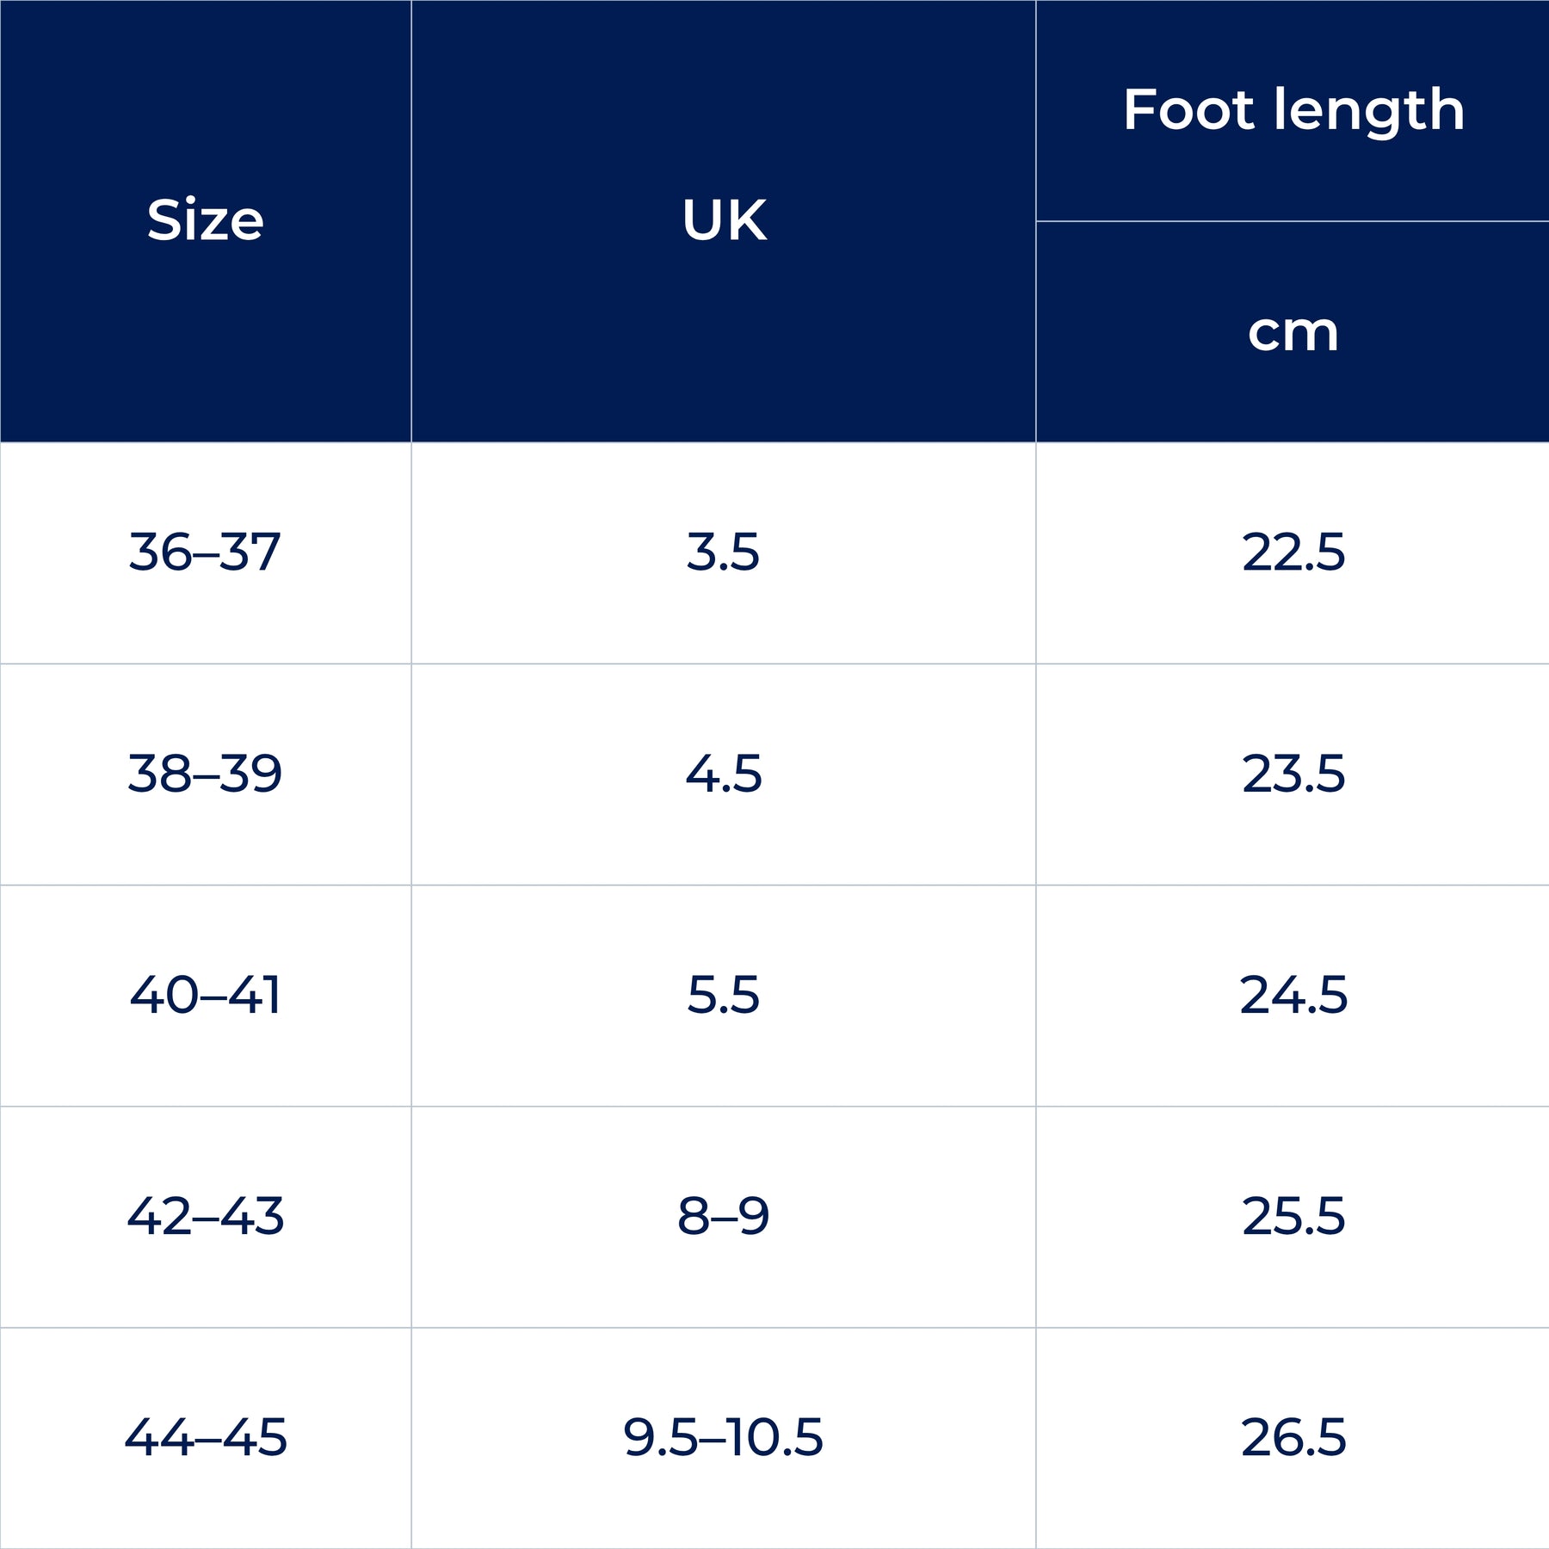Click the UK column header
The width and height of the screenshot is (1549, 1549).
tap(723, 220)
